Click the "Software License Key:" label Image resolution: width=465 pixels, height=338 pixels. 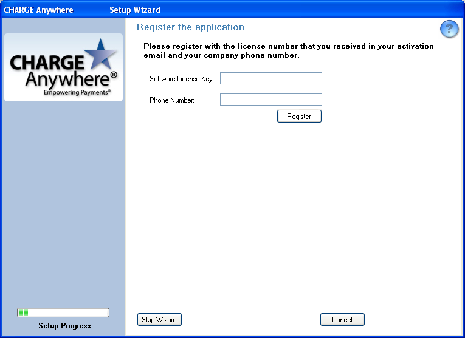[181, 79]
